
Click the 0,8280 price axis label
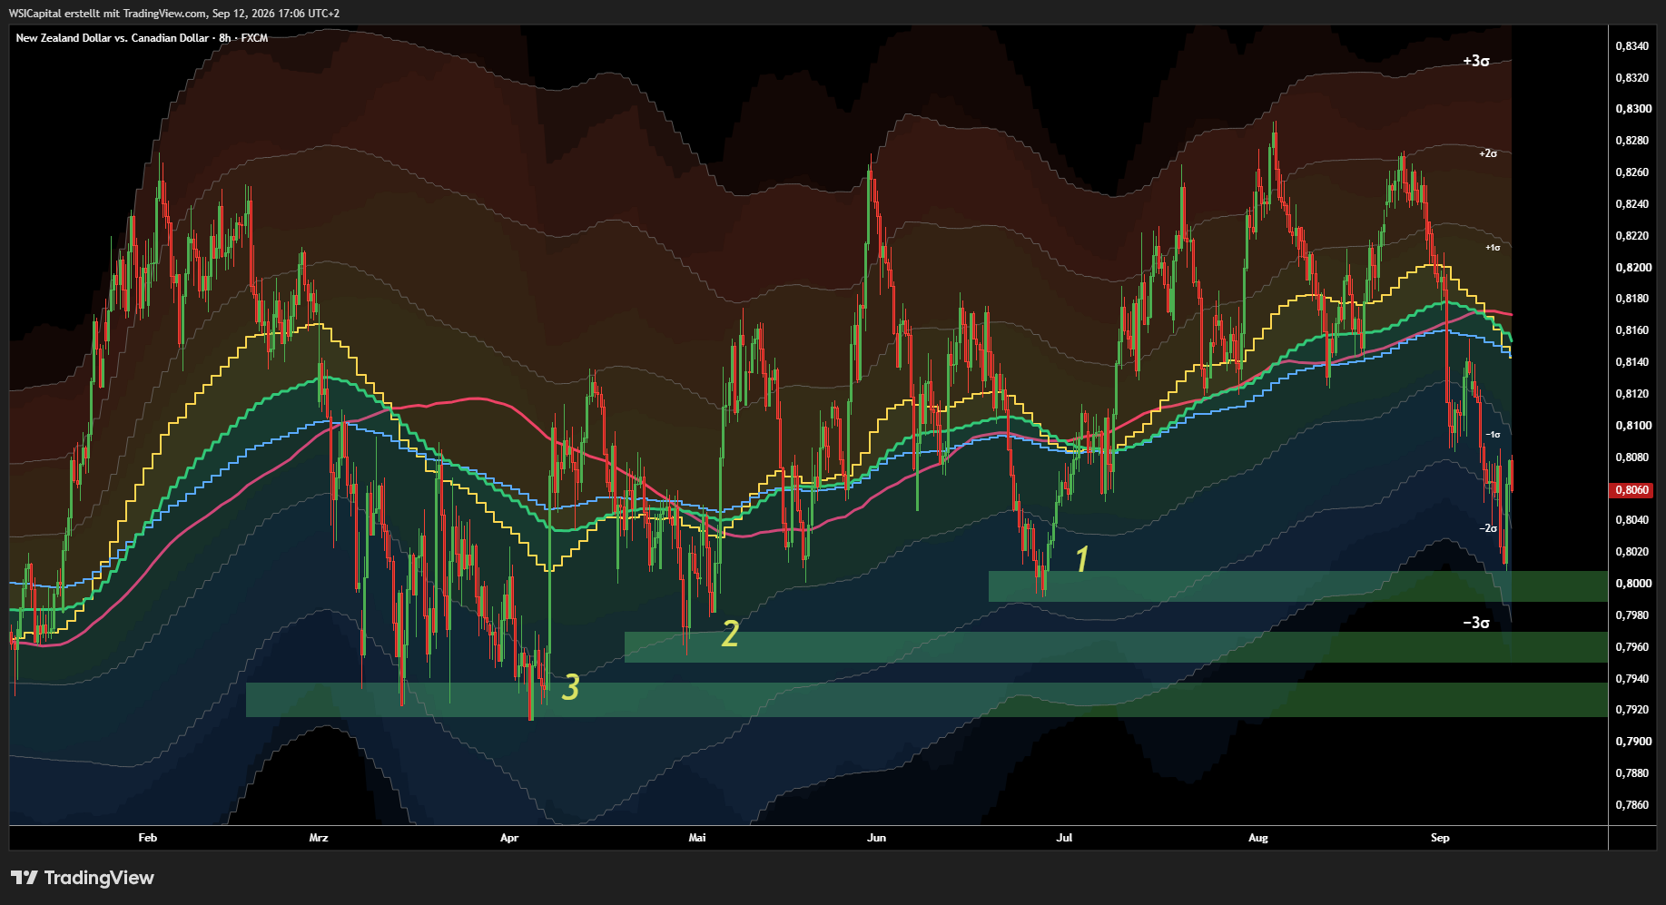click(1632, 141)
